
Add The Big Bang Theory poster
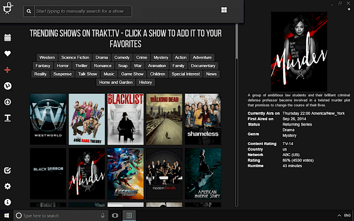point(87,119)
